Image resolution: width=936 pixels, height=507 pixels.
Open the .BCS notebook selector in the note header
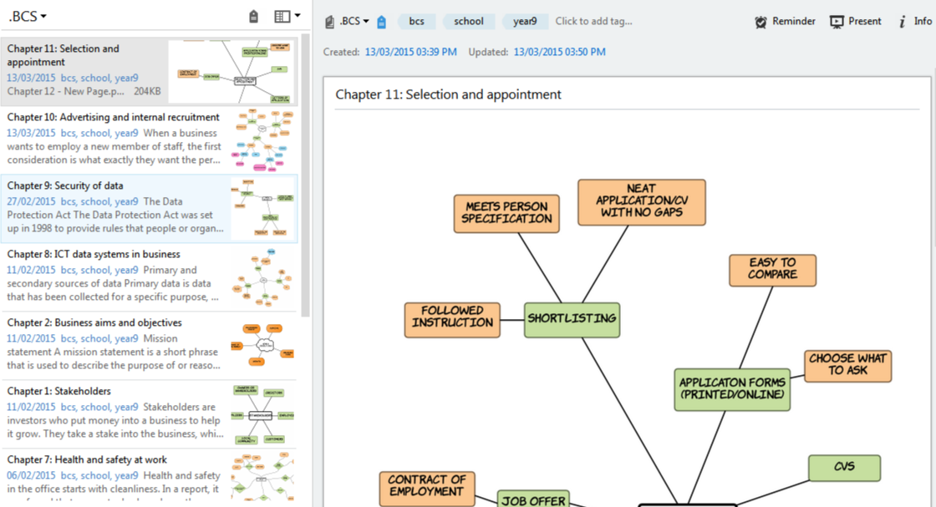click(x=354, y=22)
